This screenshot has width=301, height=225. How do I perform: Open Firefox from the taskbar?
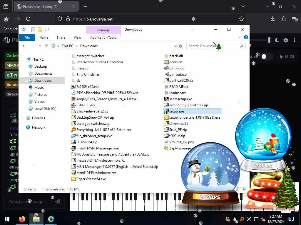pyautogui.click(x=22, y=219)
